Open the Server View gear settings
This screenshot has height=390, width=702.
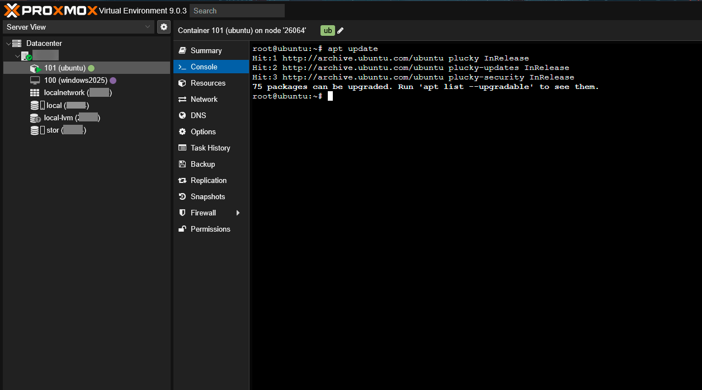point(163,27)
